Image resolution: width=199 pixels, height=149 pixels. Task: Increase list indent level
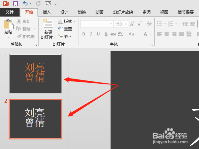point(192,24)
